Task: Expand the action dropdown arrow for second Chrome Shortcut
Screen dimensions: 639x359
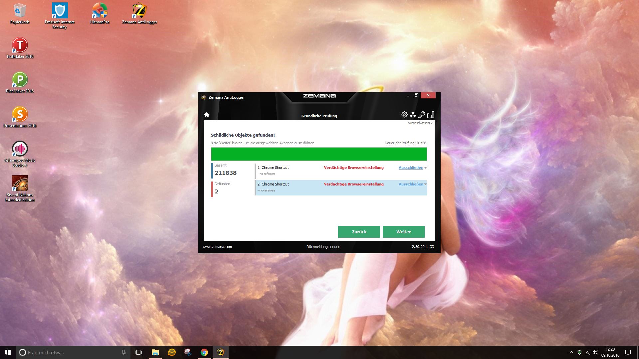Action: (x=425, y=184)
